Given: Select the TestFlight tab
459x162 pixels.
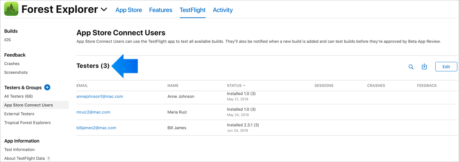Looking at the screenshot, I should (x=192, y=10).
